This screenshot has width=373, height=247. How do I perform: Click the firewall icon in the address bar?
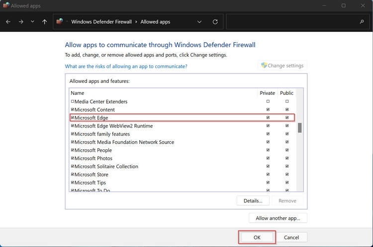(x=60, y=22)
